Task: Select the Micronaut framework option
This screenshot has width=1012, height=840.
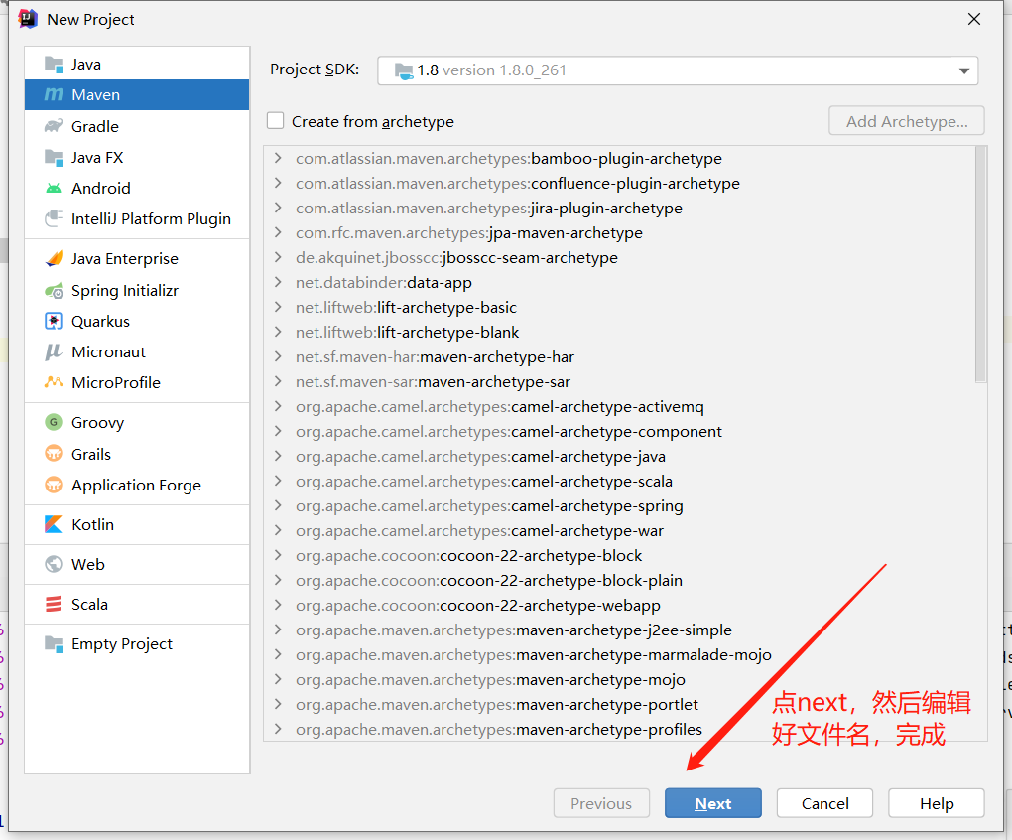Action: [107, 351]
